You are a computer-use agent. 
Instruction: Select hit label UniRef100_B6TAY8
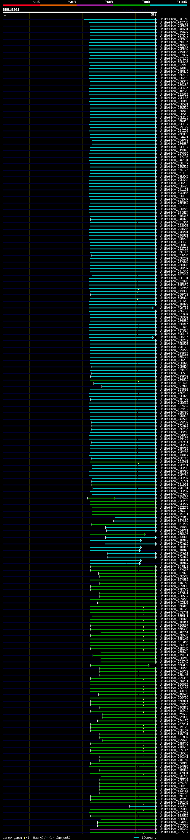click(x=174, y=327)
